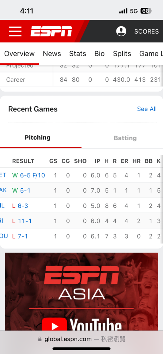This screenshot has height=354, width=163.
Task: Open the L 11-1 game result
Action: 22,221
